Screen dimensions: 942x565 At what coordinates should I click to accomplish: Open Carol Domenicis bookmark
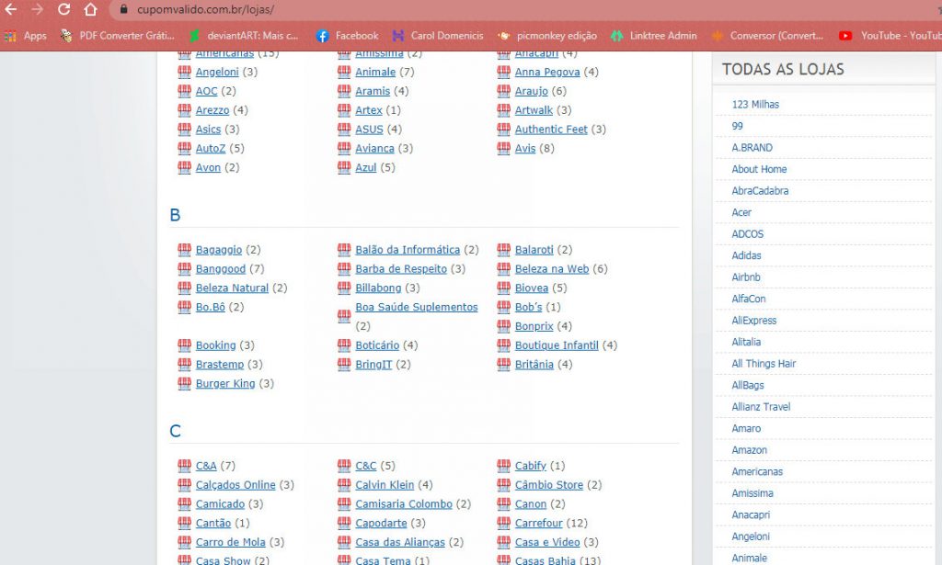(437, 36)
